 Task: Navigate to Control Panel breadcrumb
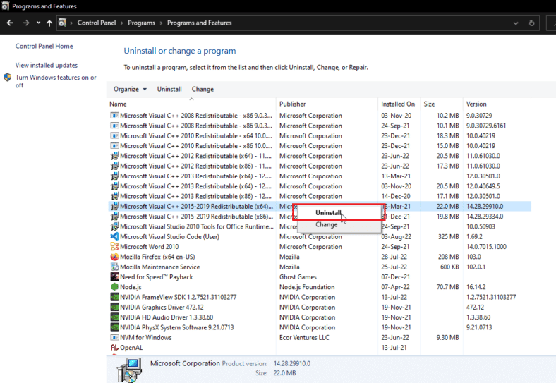coord(97,23)
